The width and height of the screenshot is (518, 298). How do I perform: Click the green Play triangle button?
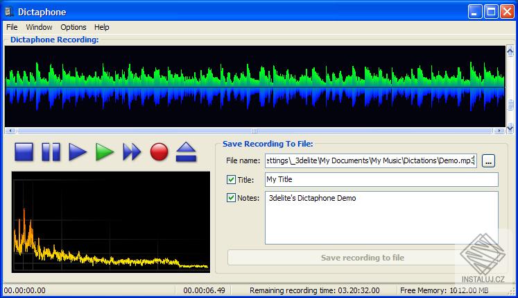105,152
